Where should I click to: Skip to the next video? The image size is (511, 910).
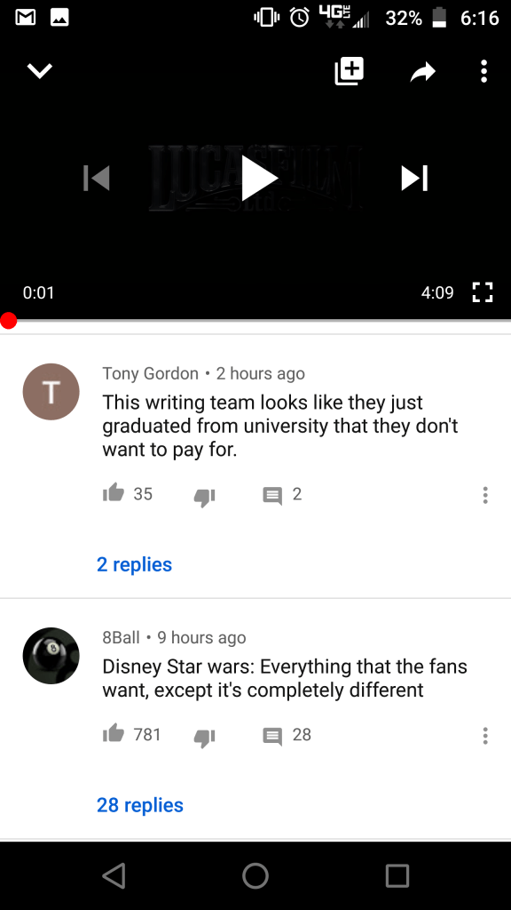tap(415, 178)
